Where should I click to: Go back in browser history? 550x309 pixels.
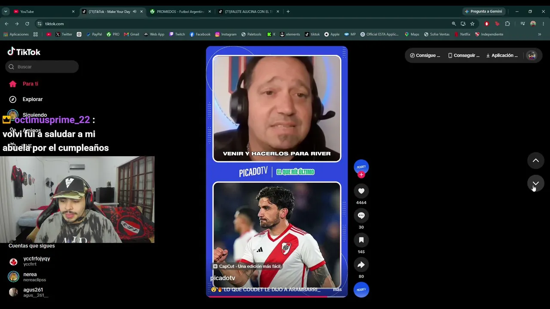(6, 24)
